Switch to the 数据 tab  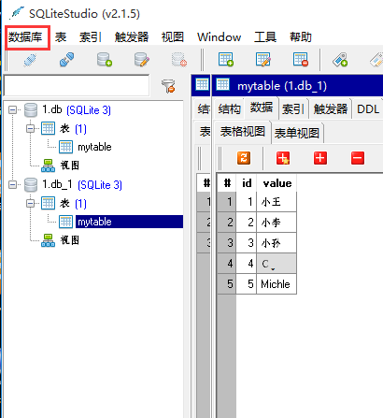point(262,108)
